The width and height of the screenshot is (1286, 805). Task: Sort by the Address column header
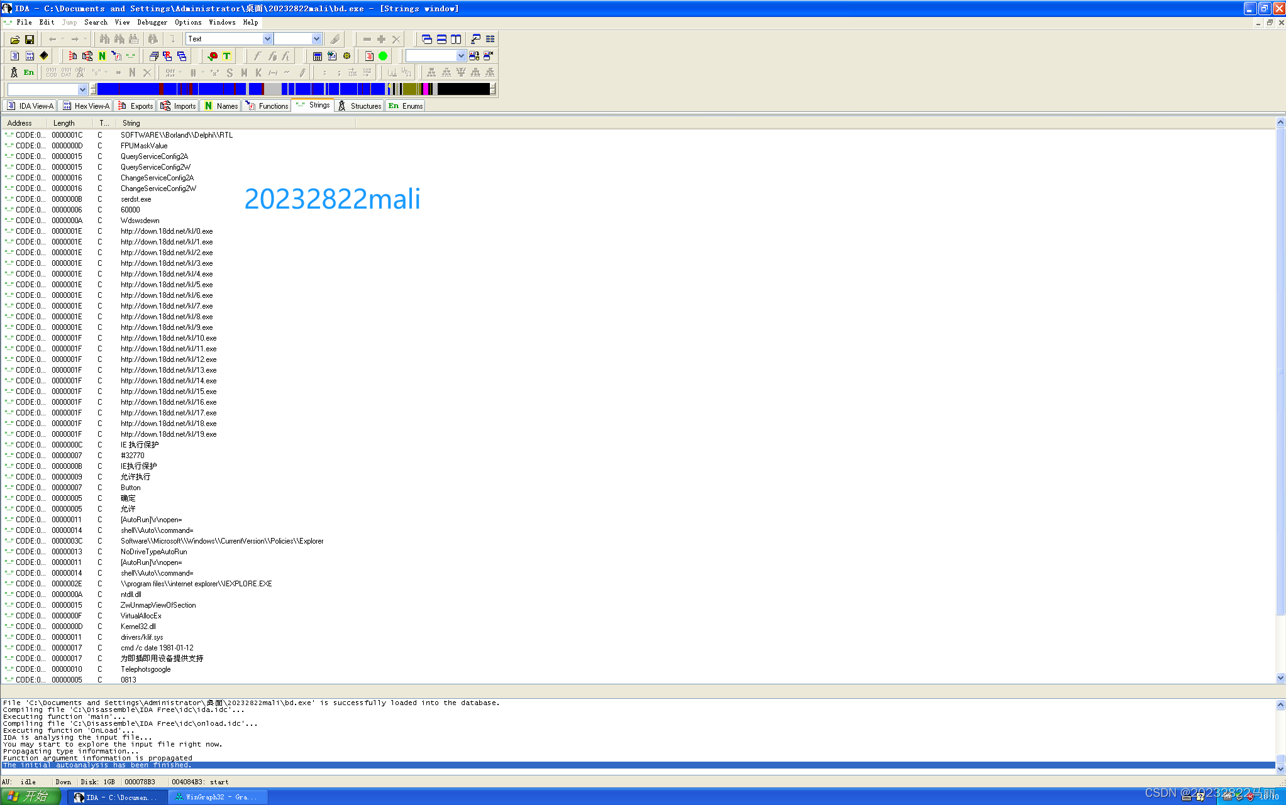(24, 123)
